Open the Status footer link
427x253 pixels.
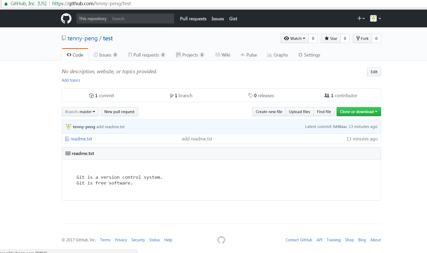[155, 240]
